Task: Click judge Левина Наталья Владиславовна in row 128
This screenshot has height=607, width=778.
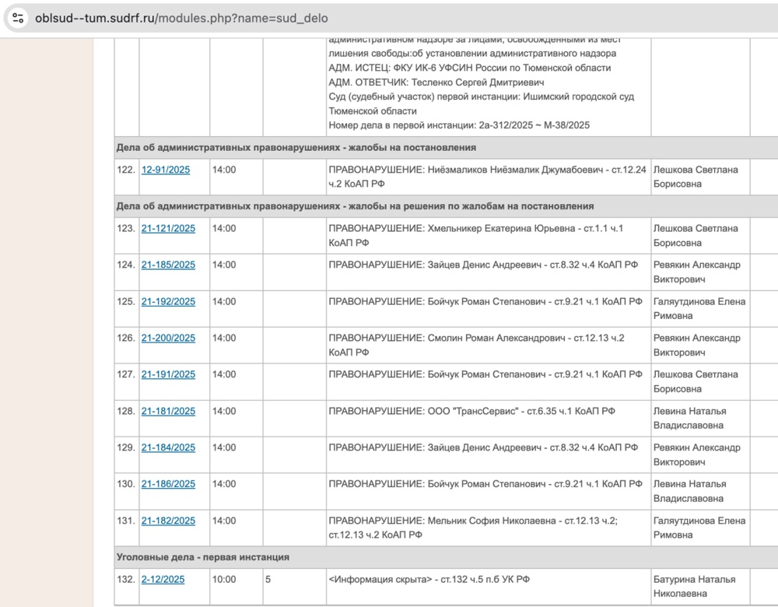Action: click(x=689, y=419)
